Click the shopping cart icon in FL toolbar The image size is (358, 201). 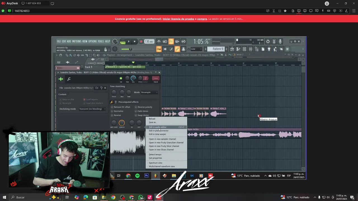point(287,49)
